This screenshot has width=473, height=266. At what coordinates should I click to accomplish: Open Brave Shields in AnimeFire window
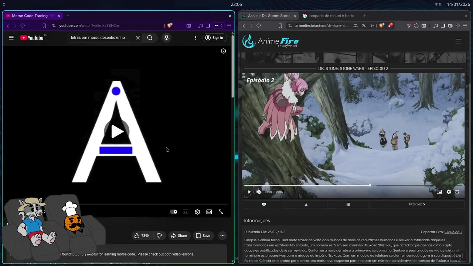coord(382,25)
